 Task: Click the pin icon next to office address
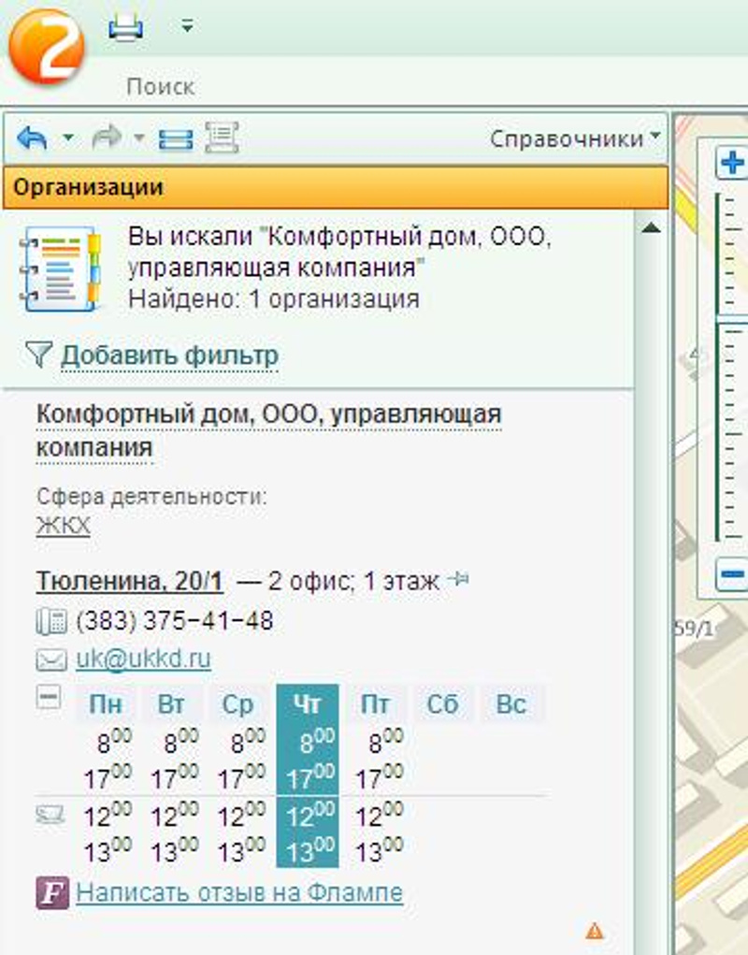coord(458,581)
